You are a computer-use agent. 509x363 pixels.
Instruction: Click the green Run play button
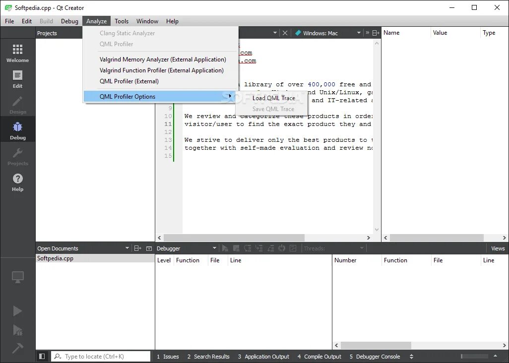17,311
